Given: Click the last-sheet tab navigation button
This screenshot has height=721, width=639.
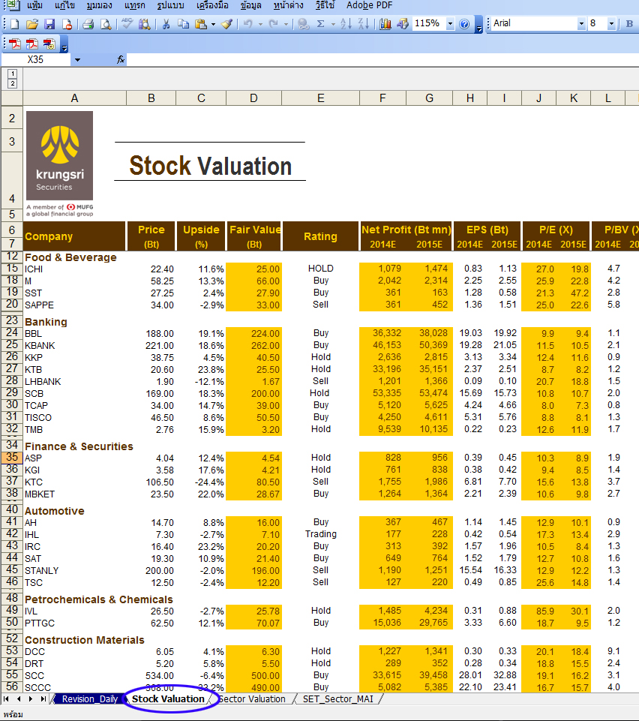Looking at the screenshot, I should pos(43,698).
